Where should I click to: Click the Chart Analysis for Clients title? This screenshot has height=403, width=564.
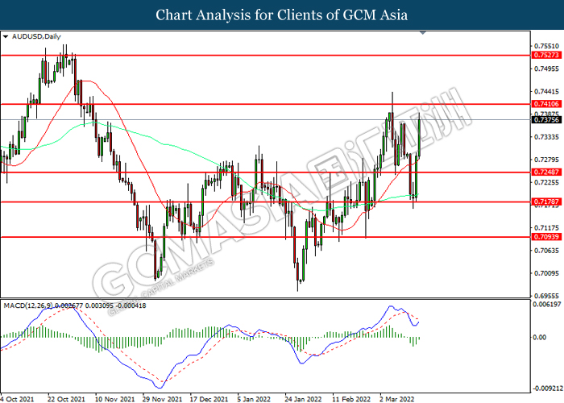pyautogui.click(x=282, y=15)
